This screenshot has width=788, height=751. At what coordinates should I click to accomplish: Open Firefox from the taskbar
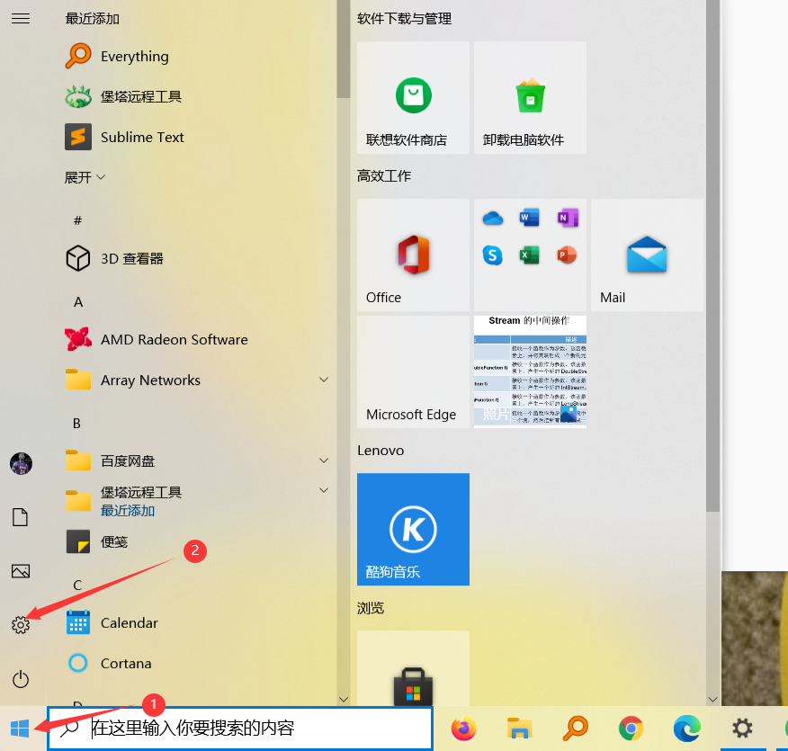click(x=463, y=728)
